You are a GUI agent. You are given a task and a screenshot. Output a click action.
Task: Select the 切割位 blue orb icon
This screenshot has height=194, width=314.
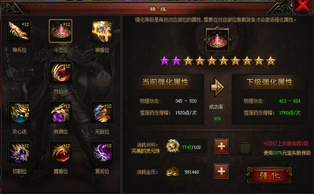click(19, 152)
